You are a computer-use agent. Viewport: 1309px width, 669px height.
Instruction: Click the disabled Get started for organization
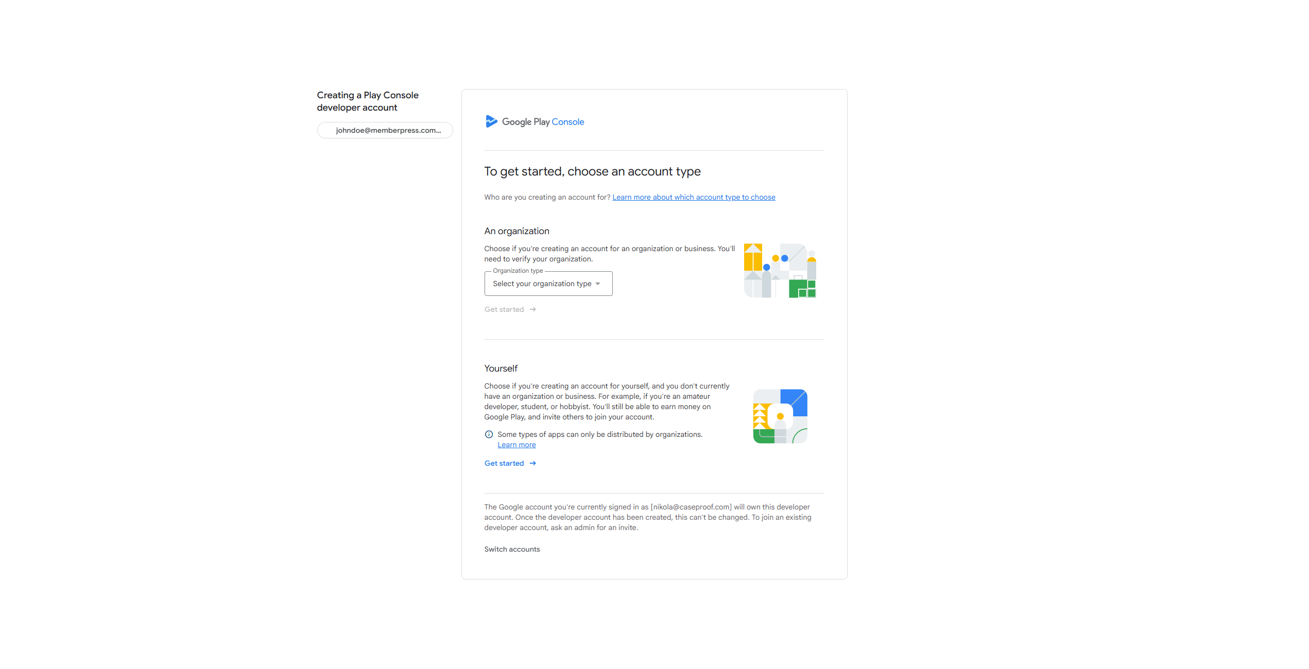[504, 309]
